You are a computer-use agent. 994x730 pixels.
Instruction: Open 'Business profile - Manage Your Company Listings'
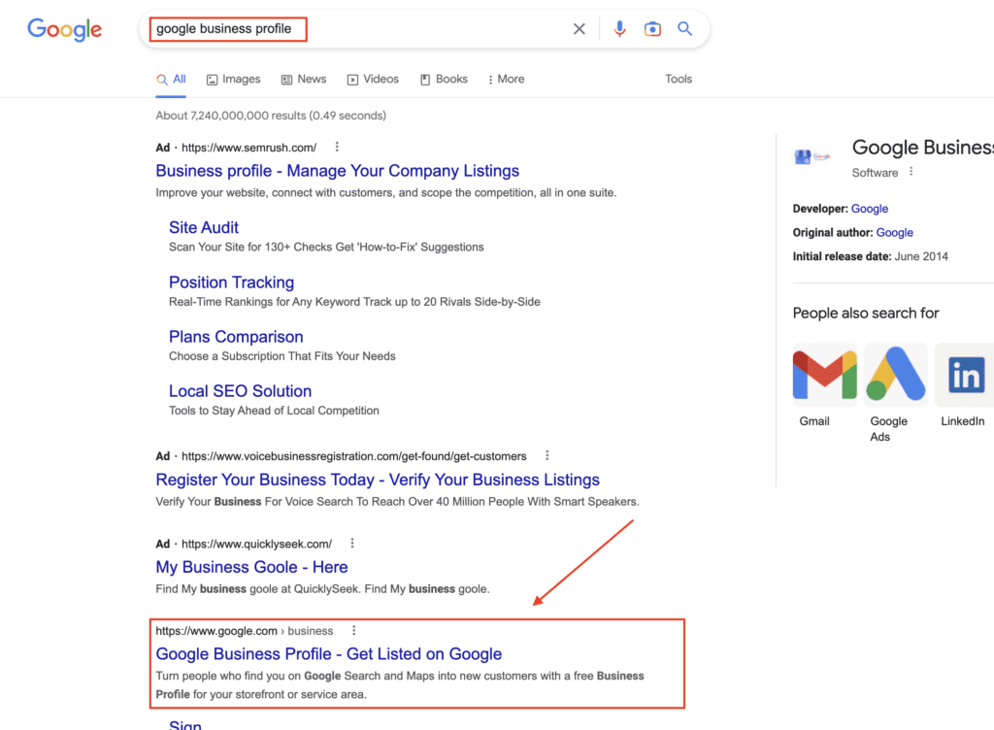[x=337, y=171]
